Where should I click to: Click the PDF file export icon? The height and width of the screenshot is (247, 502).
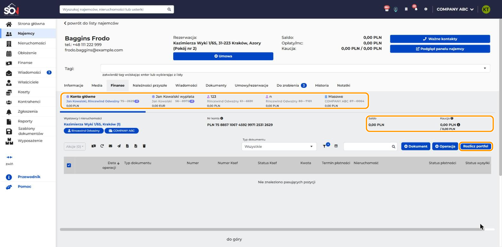coord(127,146)
